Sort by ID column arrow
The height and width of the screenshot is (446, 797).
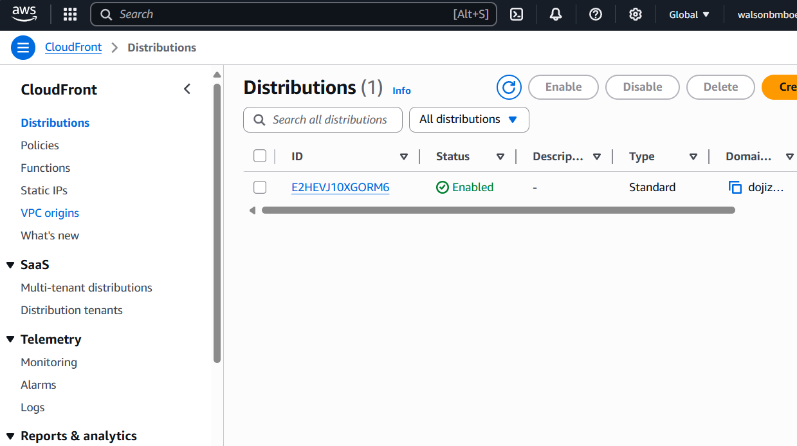click(x=404, y=156)
